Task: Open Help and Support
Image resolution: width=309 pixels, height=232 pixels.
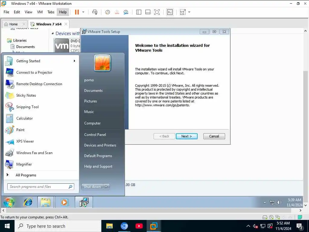Action: [98, 166]
